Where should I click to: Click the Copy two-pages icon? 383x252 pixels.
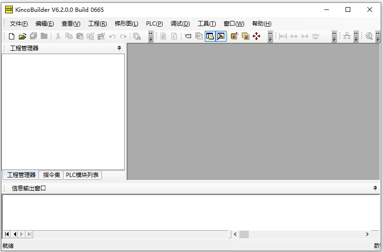tap(69, 36)
